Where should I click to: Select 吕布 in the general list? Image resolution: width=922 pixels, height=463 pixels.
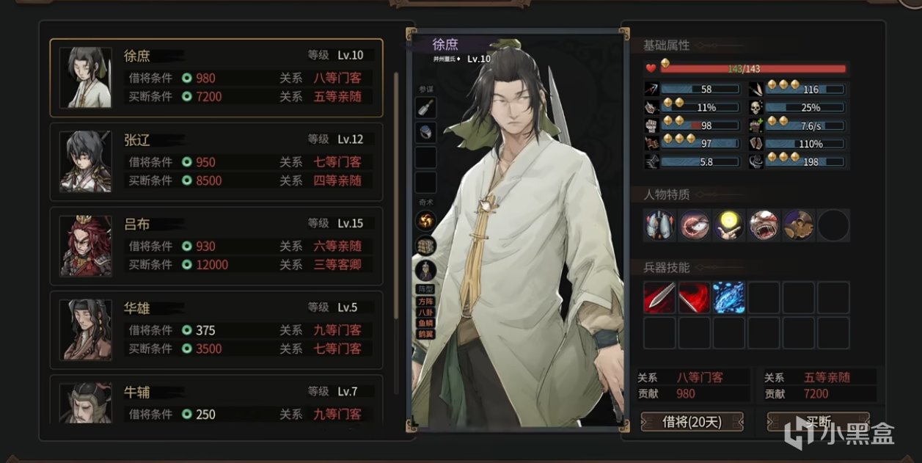tap(216, 246)
